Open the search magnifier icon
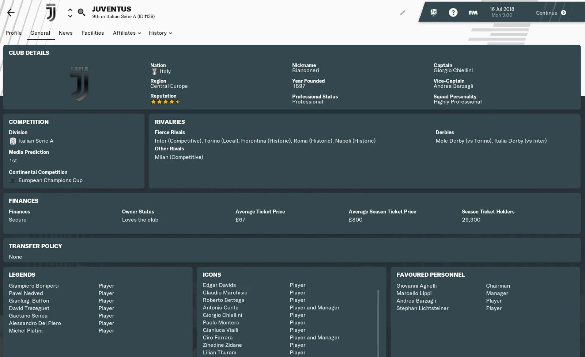585x357 pixels. point(82,12)
